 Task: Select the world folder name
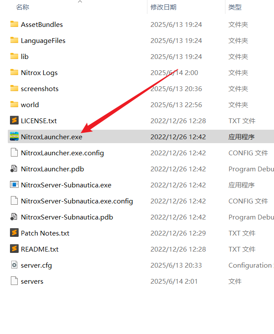pyautogui.click(x=30, y=105)
